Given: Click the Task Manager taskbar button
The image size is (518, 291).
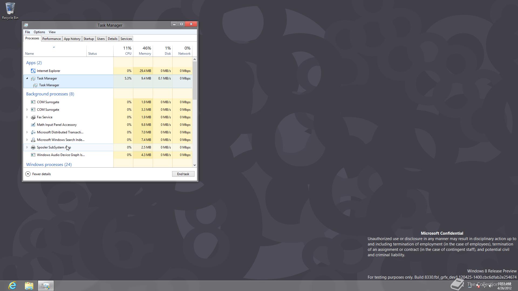Looking at the screenshot, I should tap(46, 286).
